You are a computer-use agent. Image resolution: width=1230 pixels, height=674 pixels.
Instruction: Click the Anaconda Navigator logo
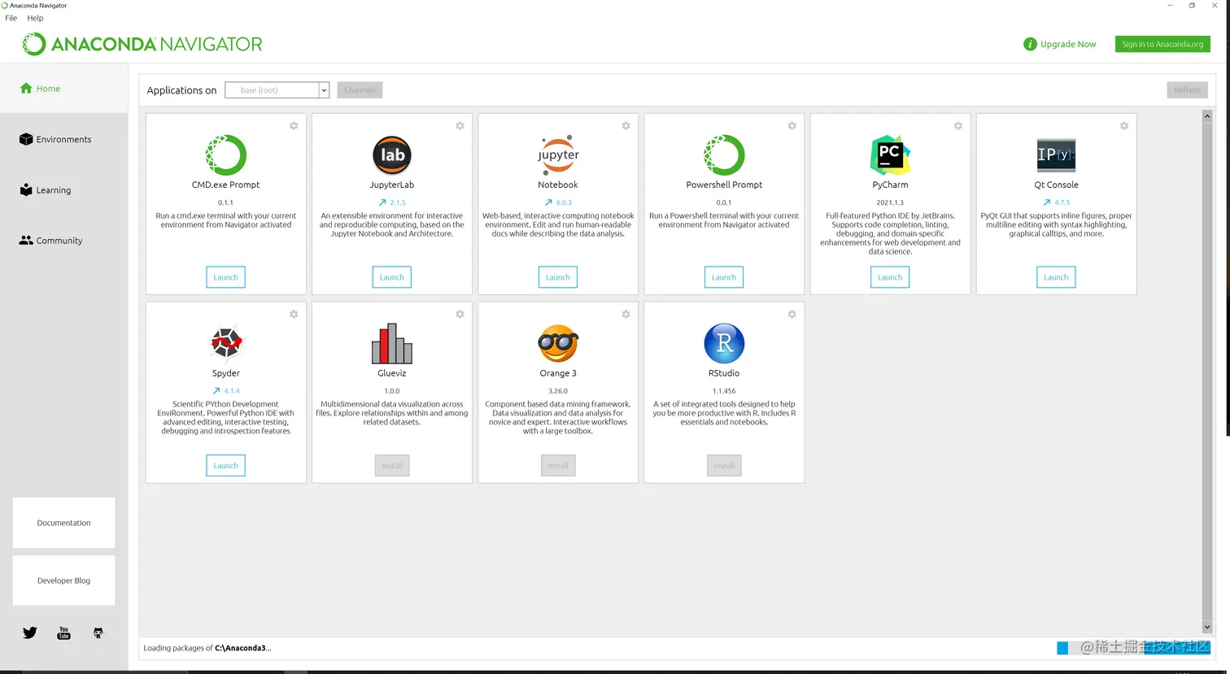click(x=142, y=44)
